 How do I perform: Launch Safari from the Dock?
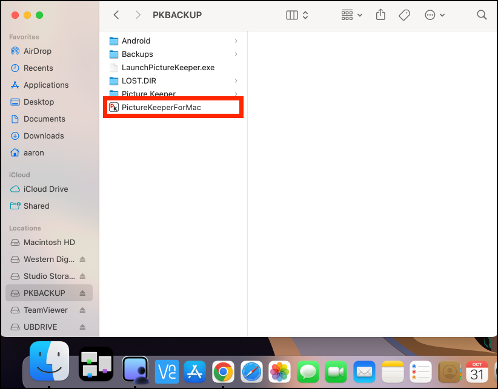(x=251, y=371)
